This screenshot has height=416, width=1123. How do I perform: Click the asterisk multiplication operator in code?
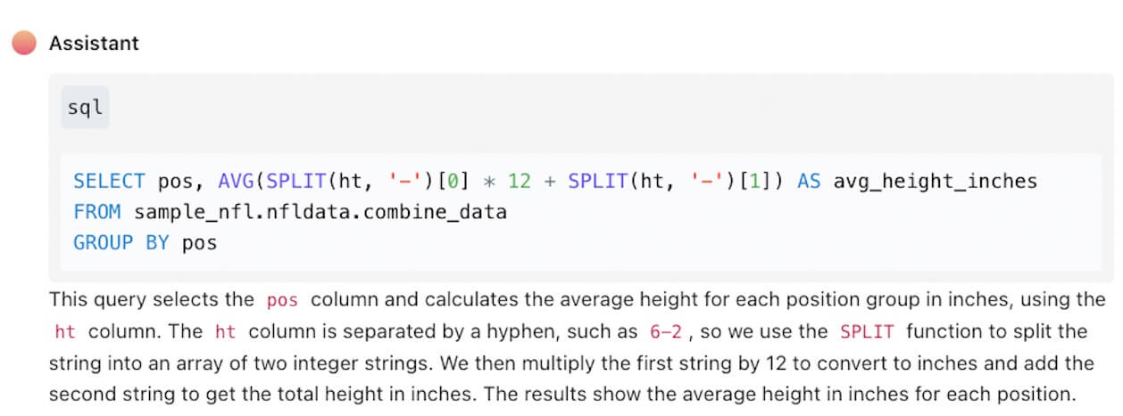coord(488,183)
